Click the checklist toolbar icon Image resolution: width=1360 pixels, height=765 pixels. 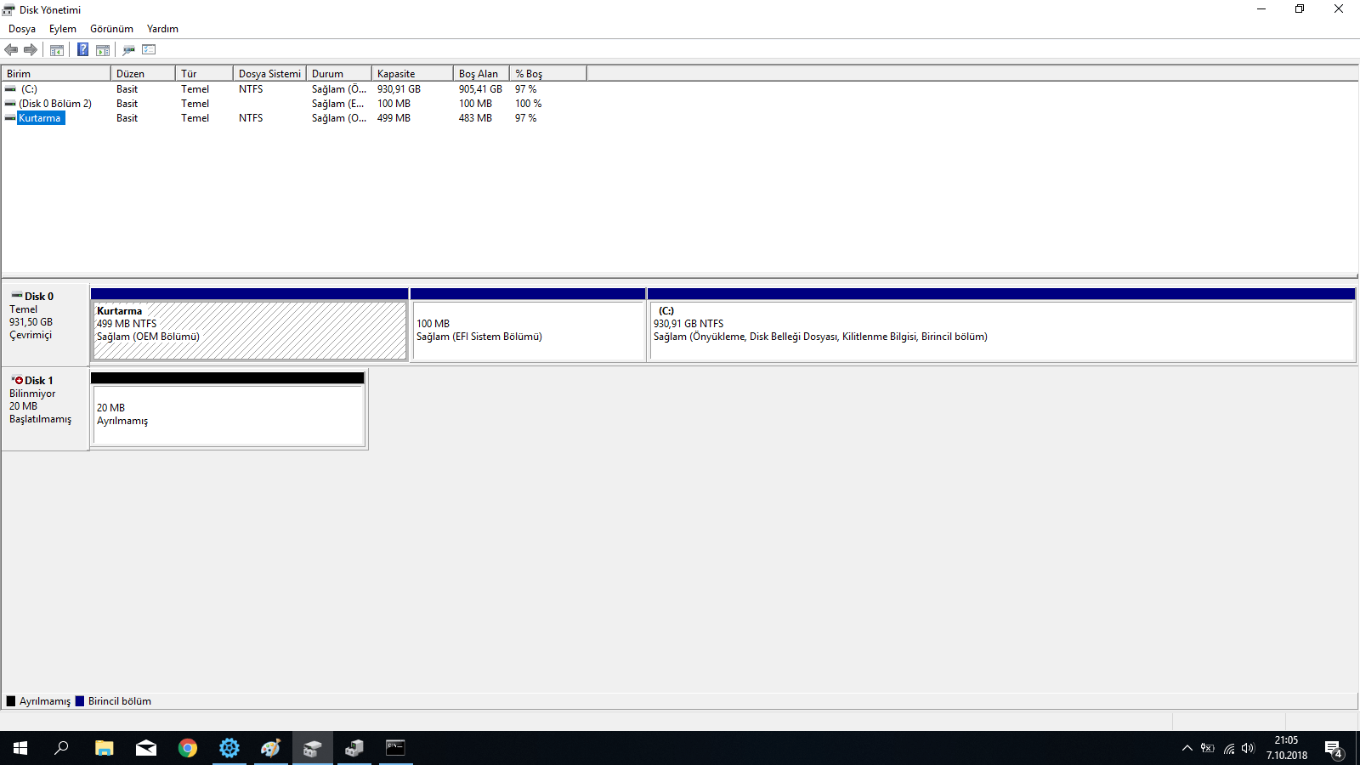point(149,50)
